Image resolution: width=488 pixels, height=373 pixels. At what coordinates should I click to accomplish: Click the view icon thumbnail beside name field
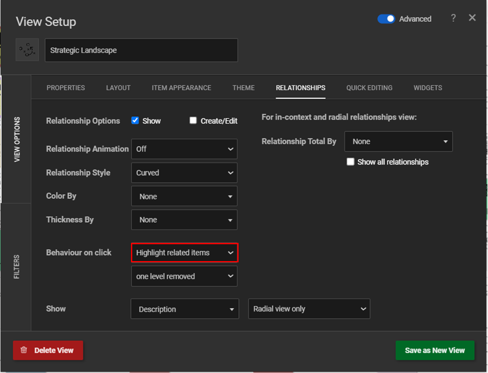click(28, 50)
